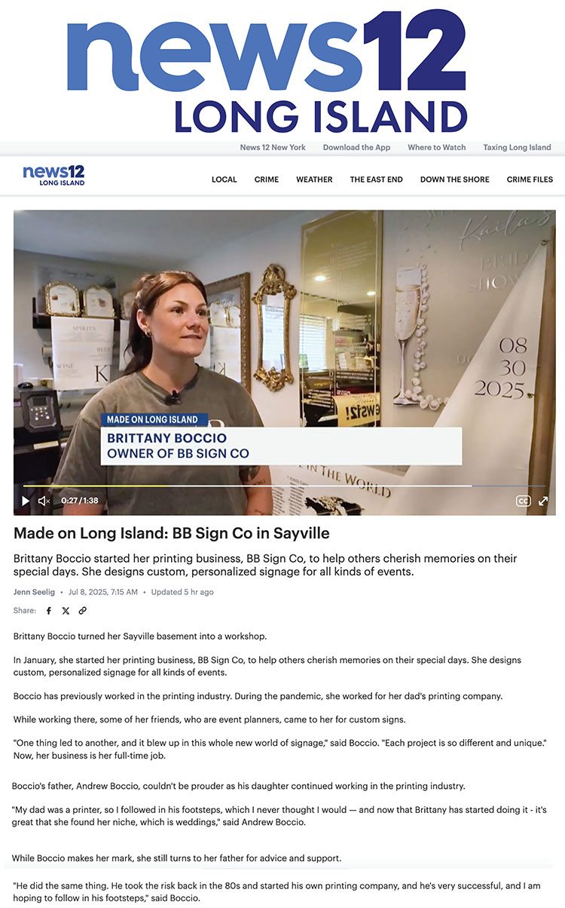The height and width of the screenshot is (908, 565).
Task: Play the BB Sign Co video
Action: (x=26, y=501)
